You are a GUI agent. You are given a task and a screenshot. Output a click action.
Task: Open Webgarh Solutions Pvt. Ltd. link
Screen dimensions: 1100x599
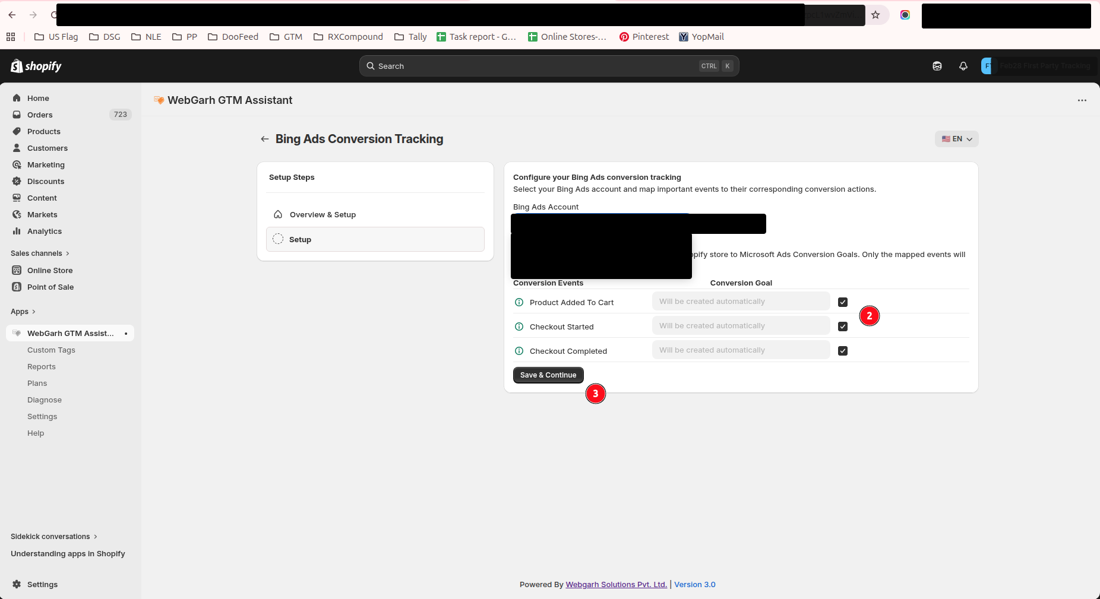click(x=616, y=585)
